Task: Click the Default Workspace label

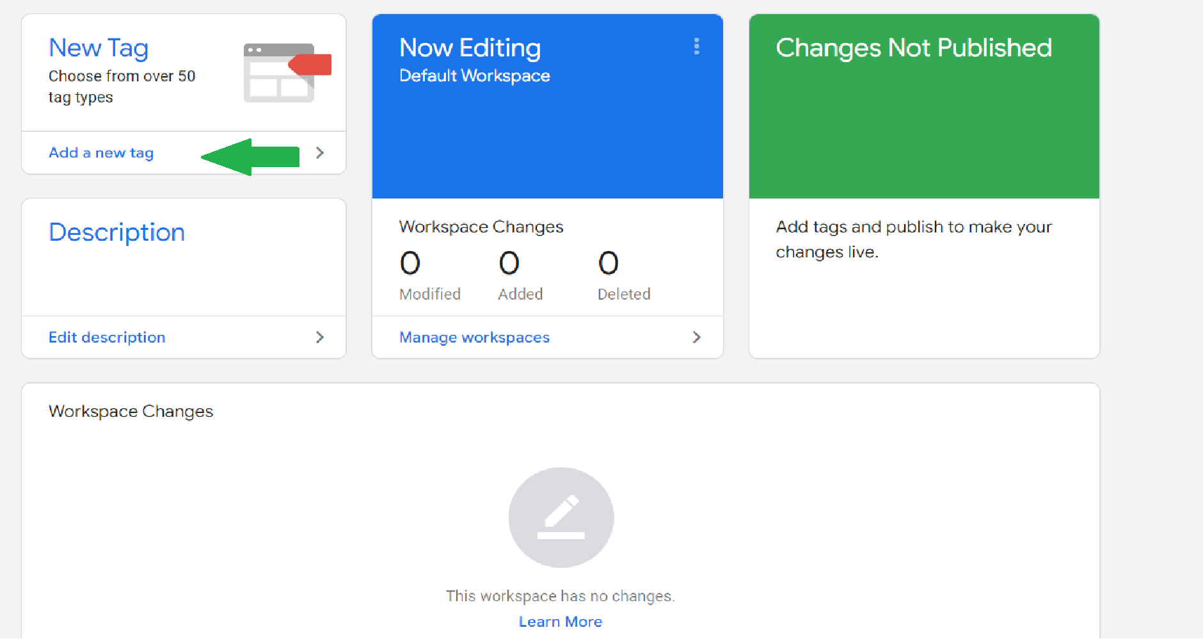Action: (x=475, y=76)
